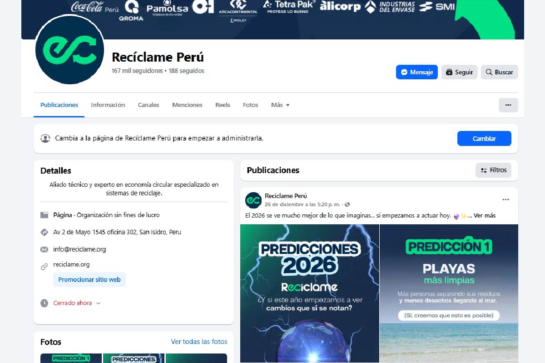The height and width of the screenshot is (363, 545).
Task: Click the Seguir button to follow the page
Action: [459, 72]
